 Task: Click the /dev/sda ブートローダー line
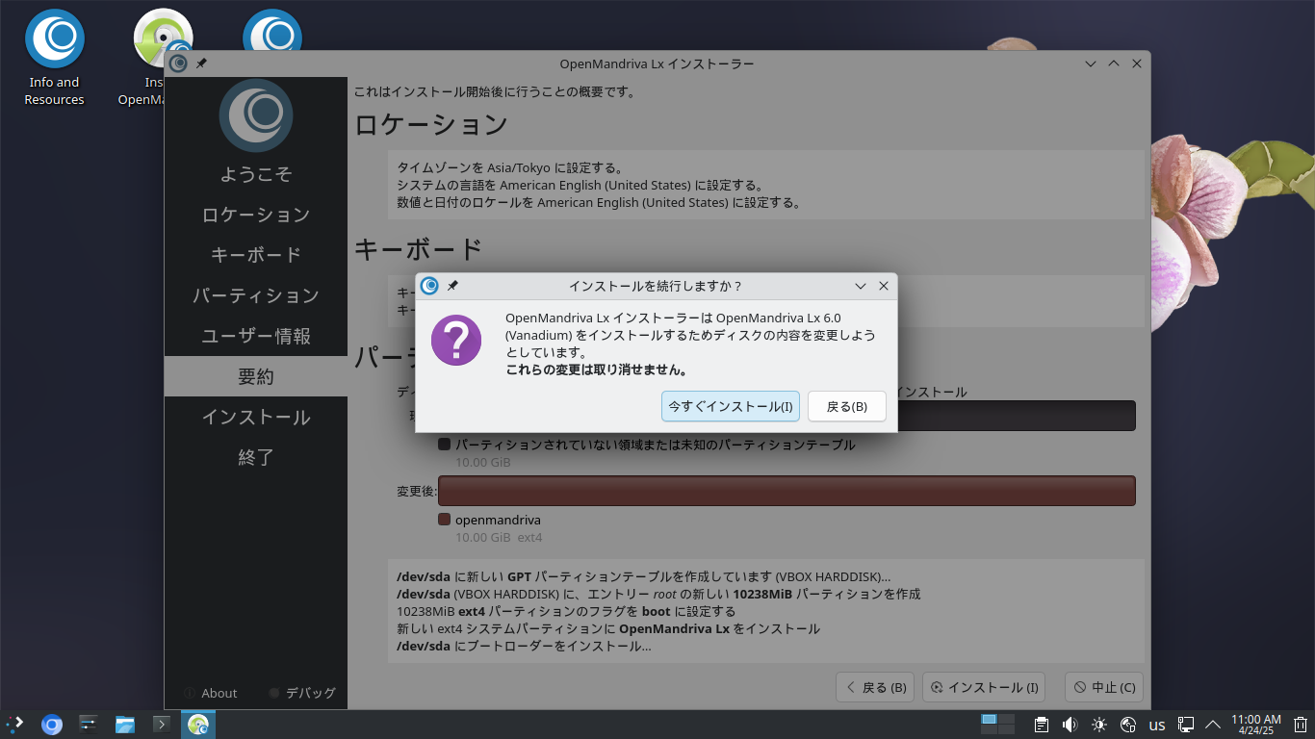pyautogui.click(x=524, y=646)
